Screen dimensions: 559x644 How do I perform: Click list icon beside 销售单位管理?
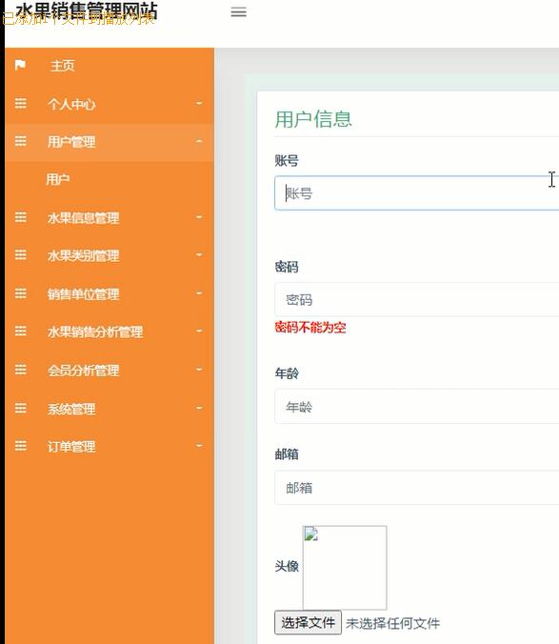pyautogui.click(x=21, y=293)
